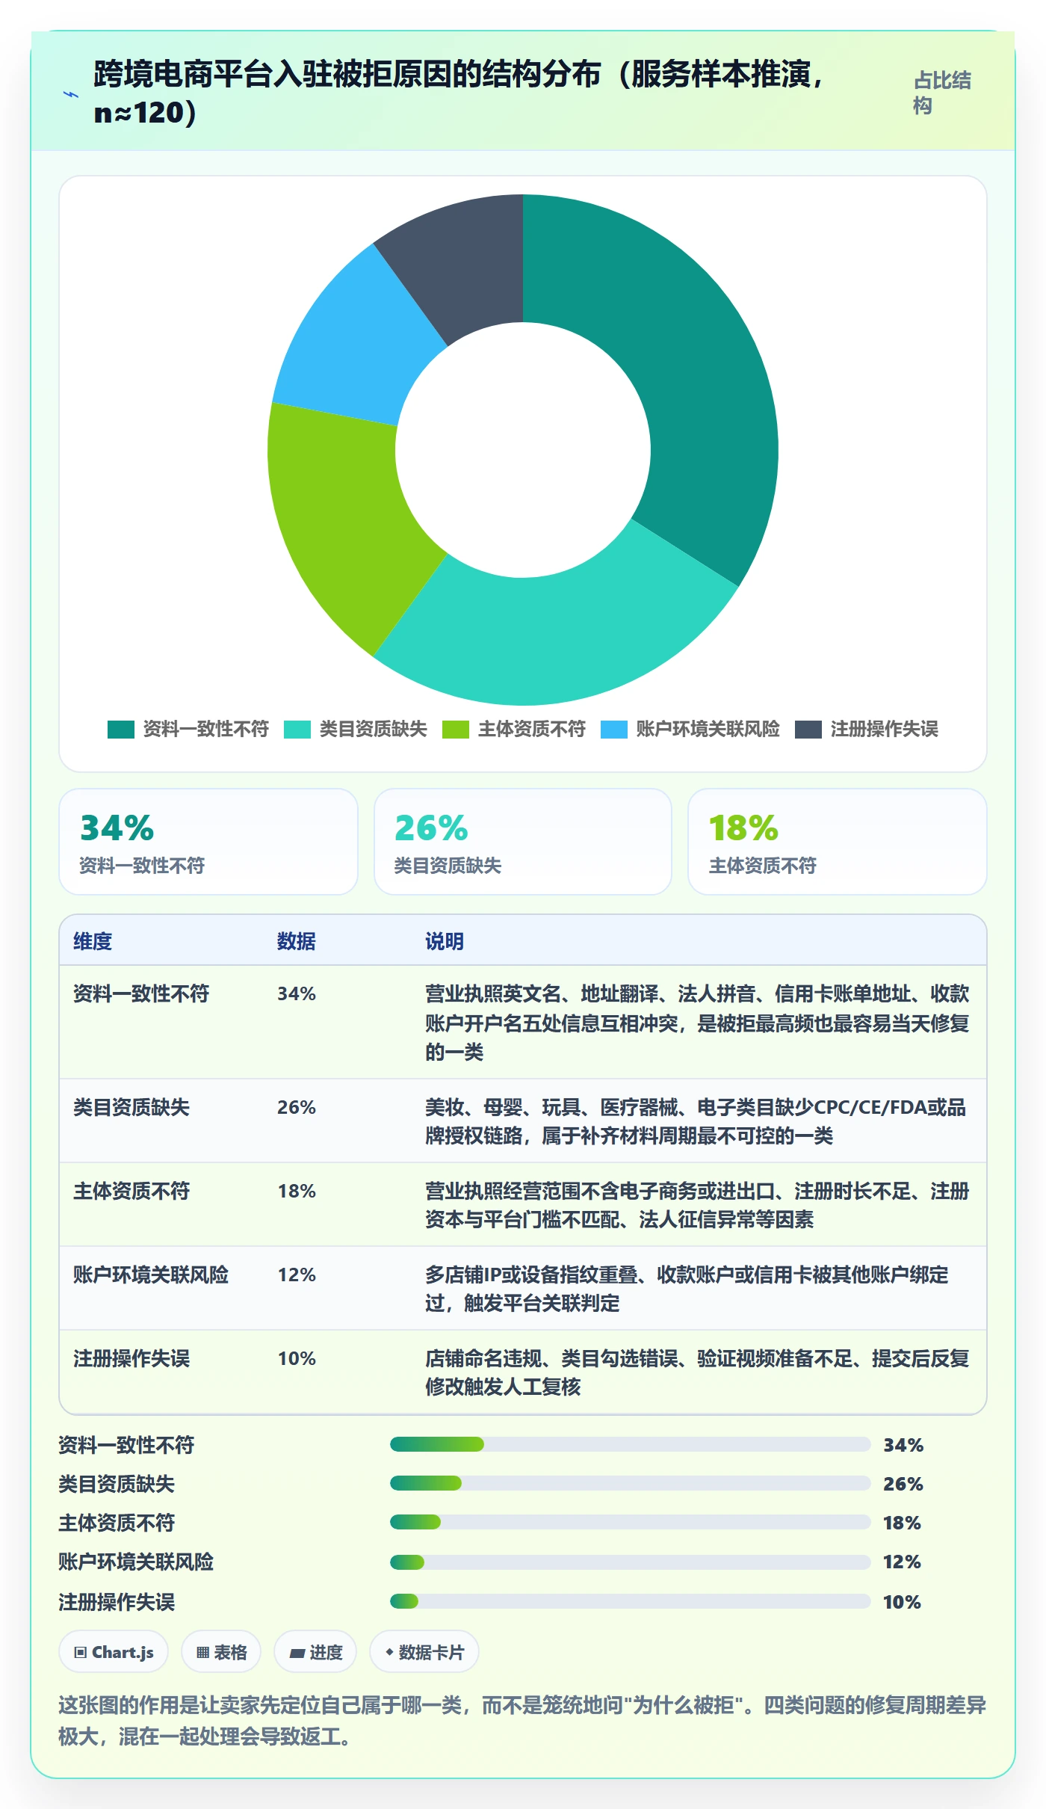Click the 类目资质缺失 legend label text
This screenshot has height=1809, width=1046.
(374, 729)
